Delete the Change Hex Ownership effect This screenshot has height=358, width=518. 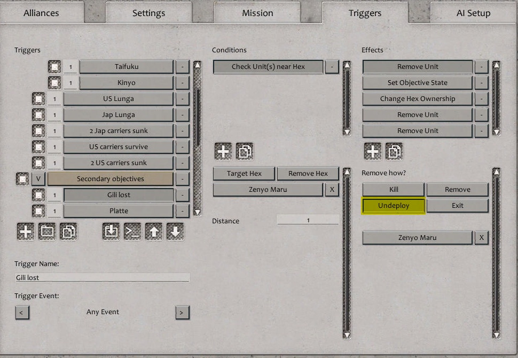[x=481, y=99]
